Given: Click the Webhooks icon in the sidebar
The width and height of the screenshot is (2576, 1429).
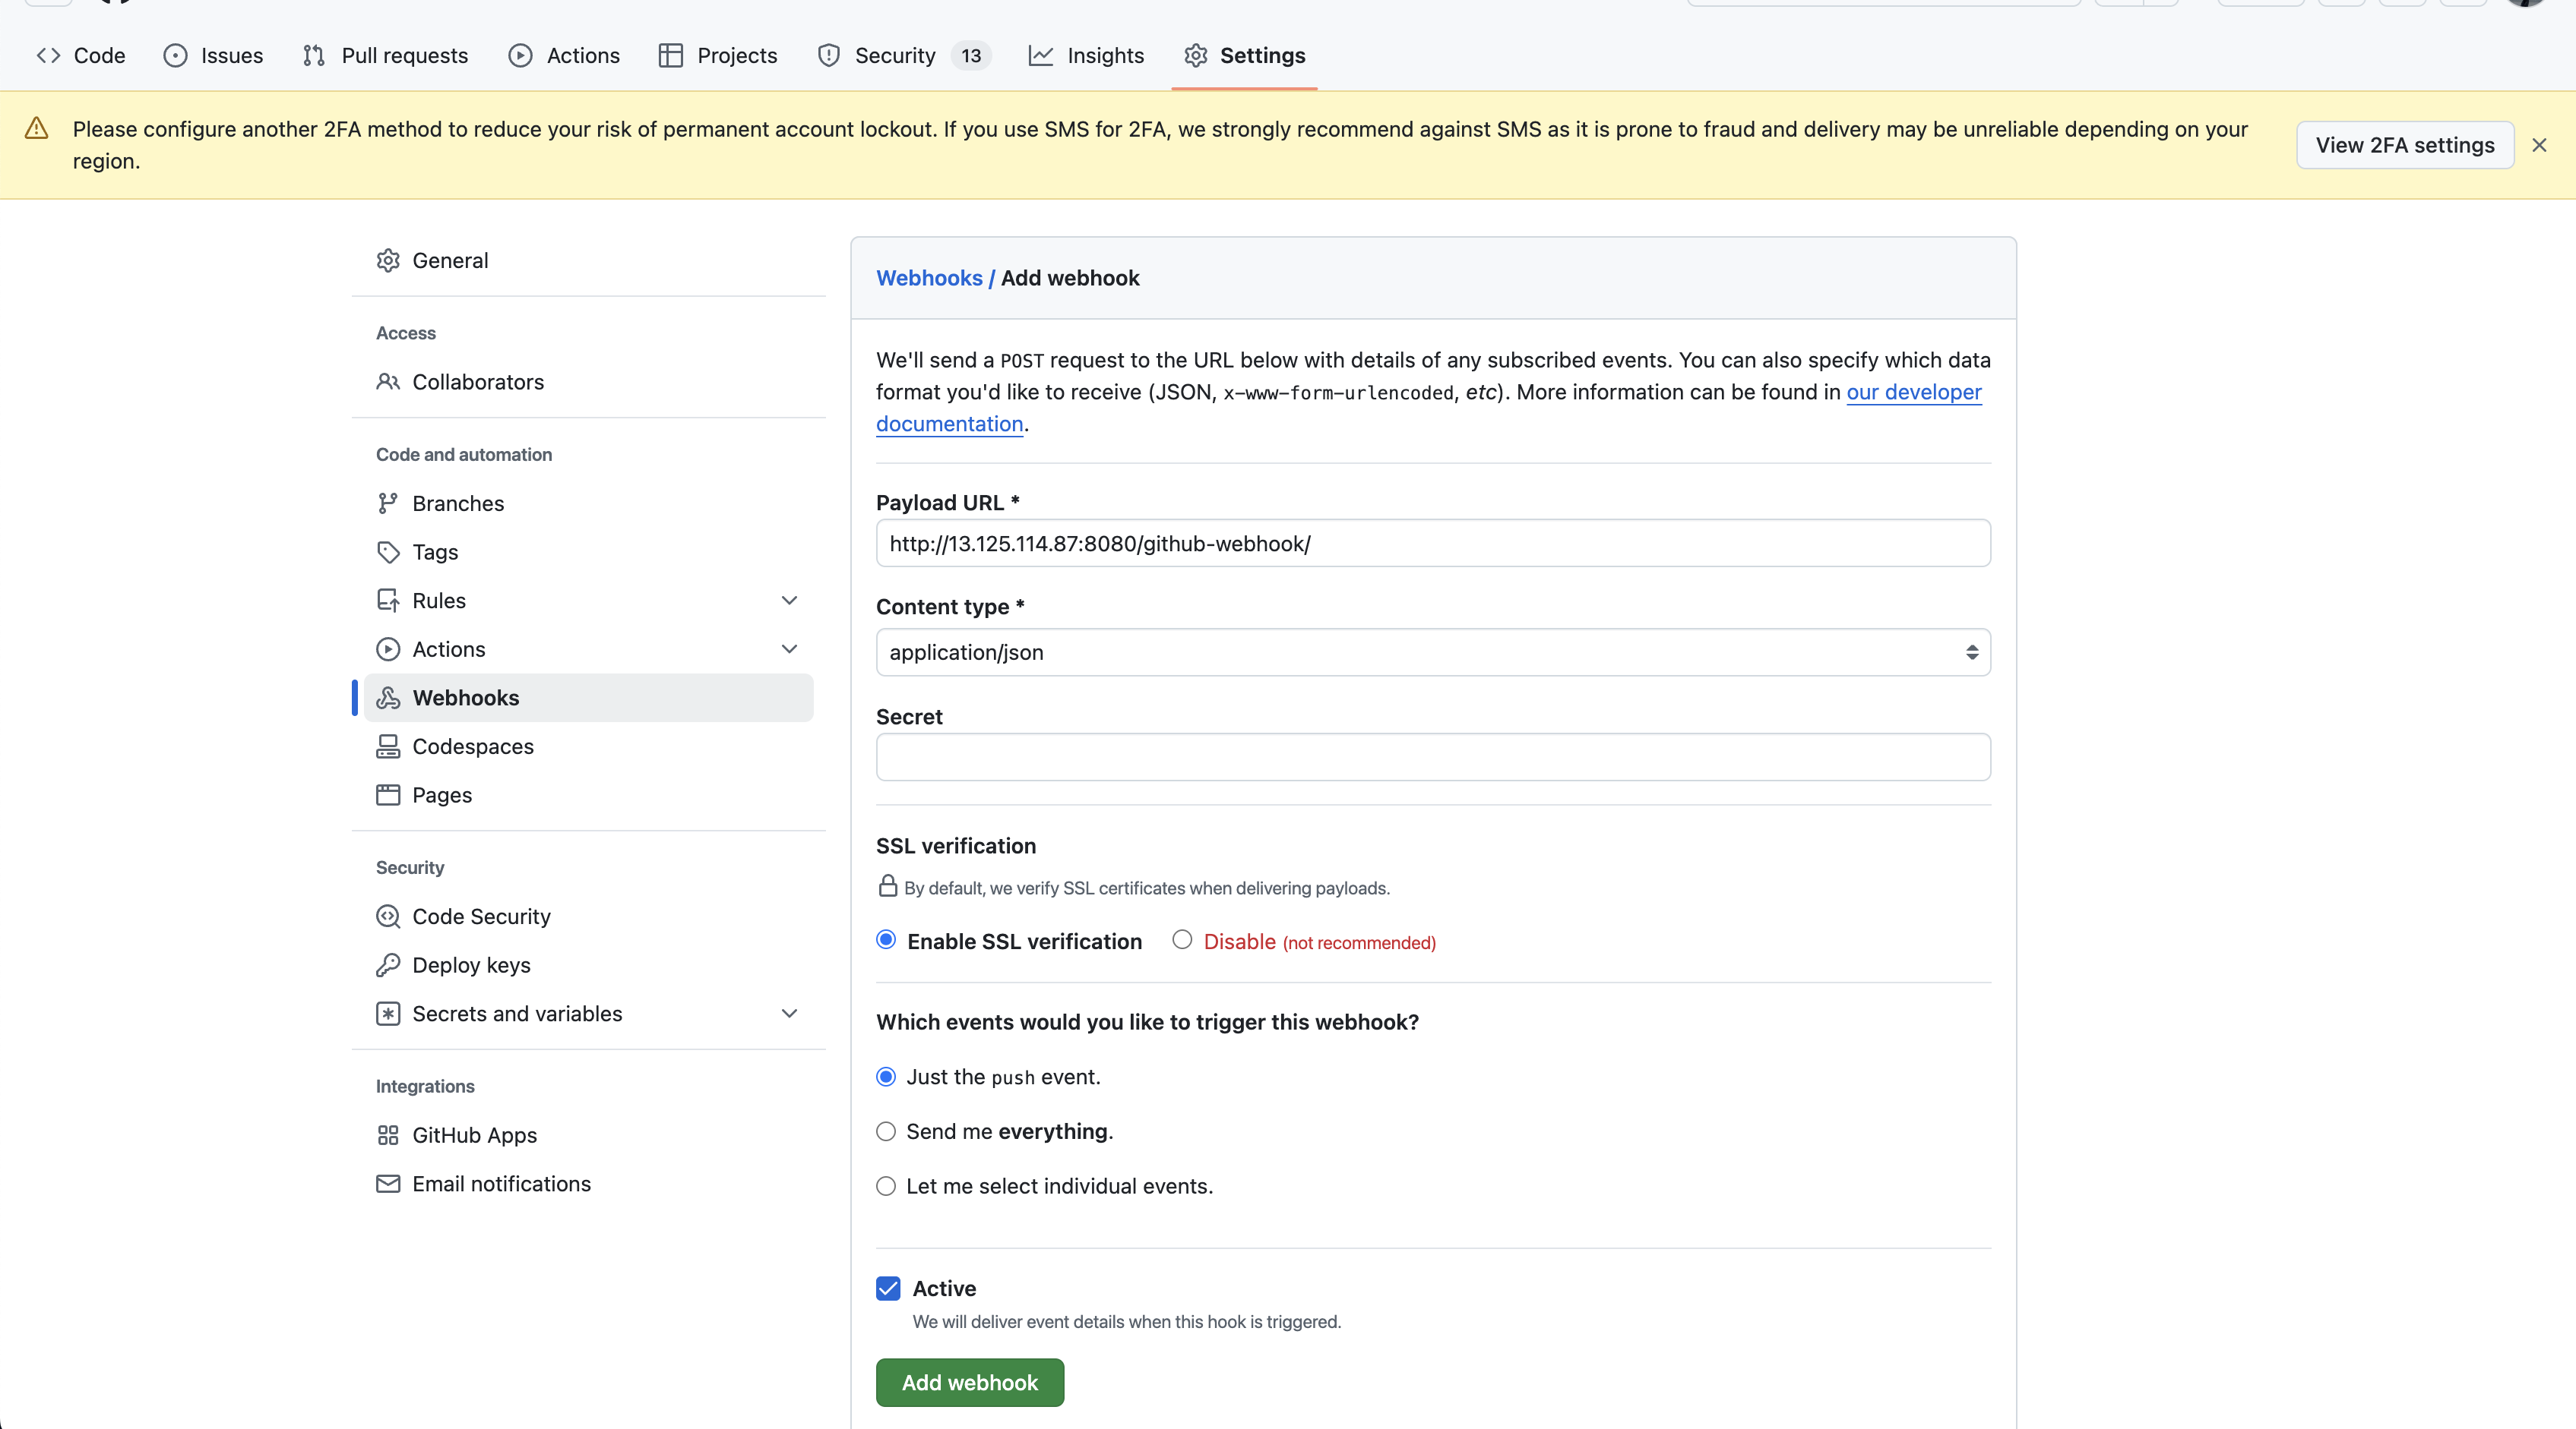Looking at the screenshot, I should coord(388,698).
